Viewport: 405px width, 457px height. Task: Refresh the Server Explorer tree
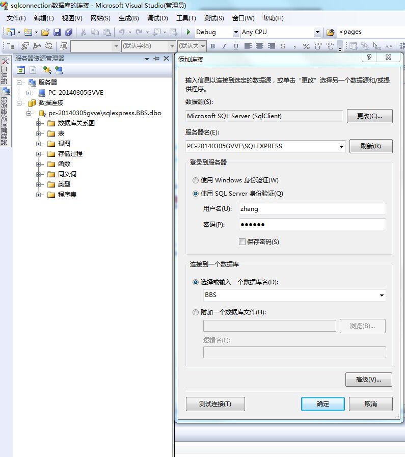(21, 70)
